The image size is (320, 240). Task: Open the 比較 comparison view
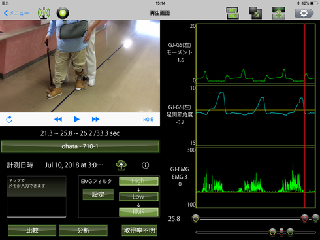[x=32, y=230]
